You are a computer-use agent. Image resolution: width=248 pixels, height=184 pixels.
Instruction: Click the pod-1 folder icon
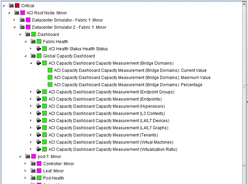[x=28, y=157]
